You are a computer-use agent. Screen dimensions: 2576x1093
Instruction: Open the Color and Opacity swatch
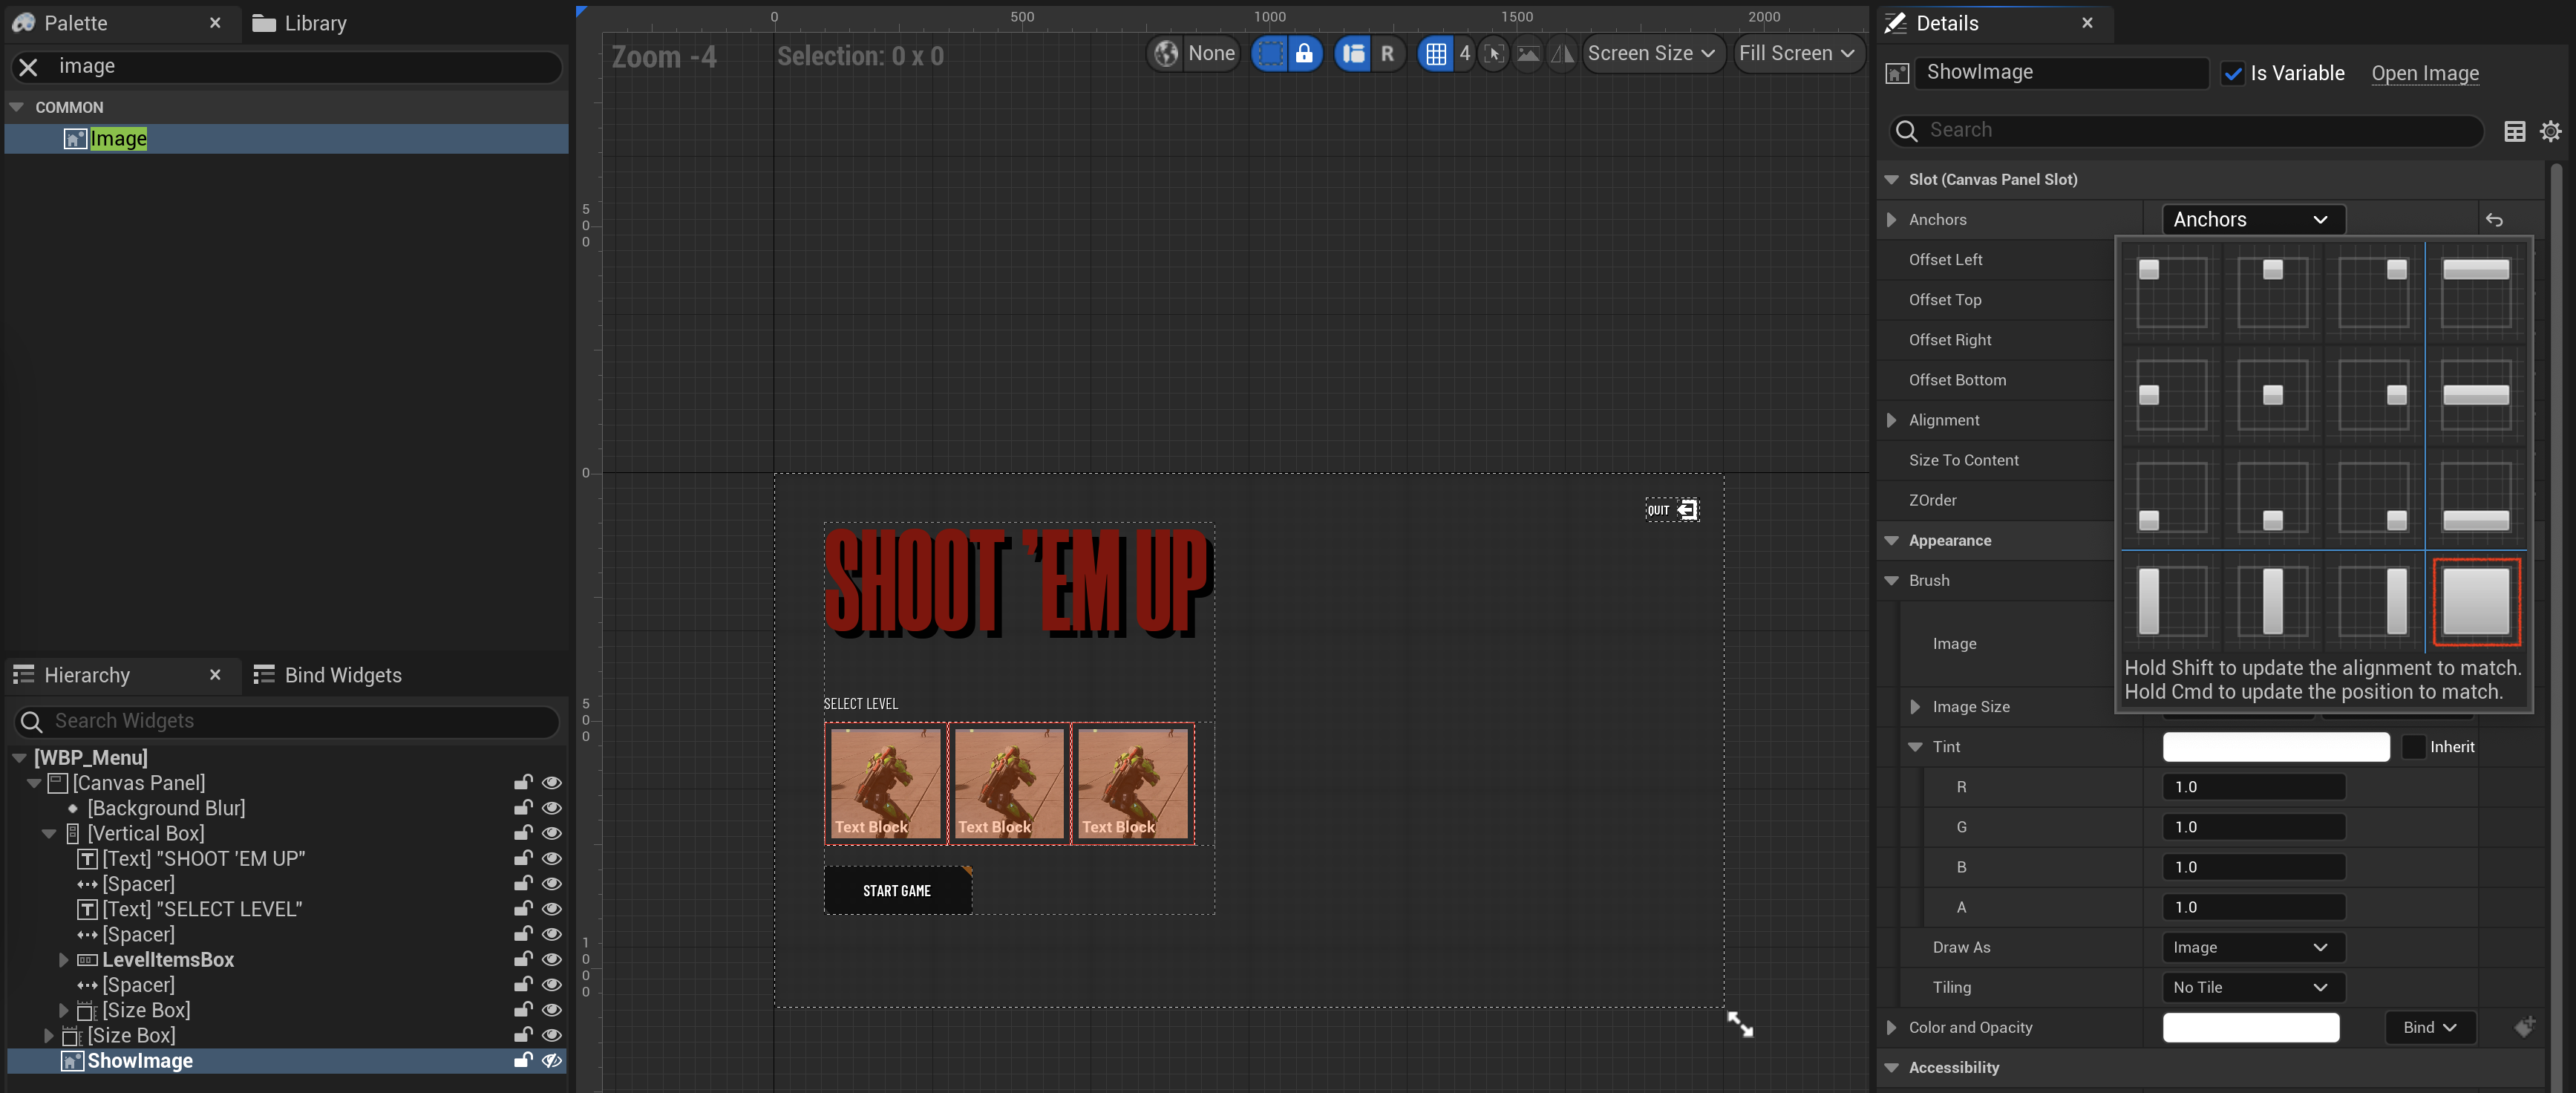coord(2250,1027)
